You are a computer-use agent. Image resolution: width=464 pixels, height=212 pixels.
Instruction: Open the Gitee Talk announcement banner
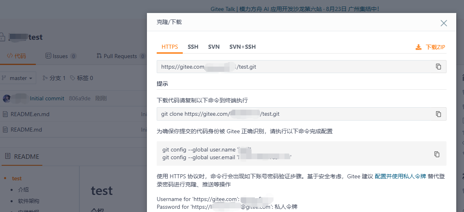tap(295, 9)
